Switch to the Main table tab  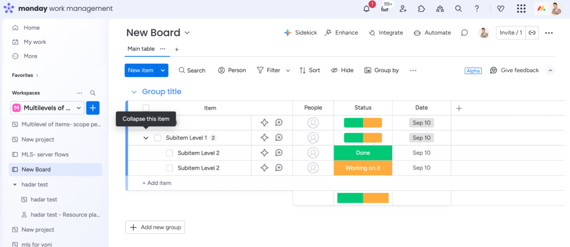141,49
